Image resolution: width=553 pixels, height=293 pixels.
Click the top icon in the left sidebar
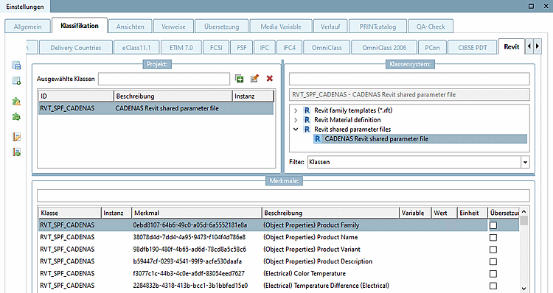pos(16,65)
